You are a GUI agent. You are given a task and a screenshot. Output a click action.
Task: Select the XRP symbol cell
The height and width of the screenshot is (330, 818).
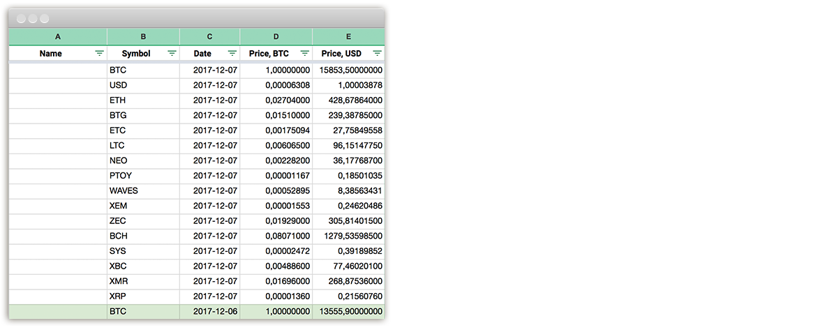pos(144,297)
